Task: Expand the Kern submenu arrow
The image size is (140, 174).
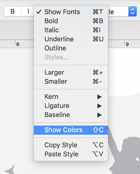Action: [99, 97]
